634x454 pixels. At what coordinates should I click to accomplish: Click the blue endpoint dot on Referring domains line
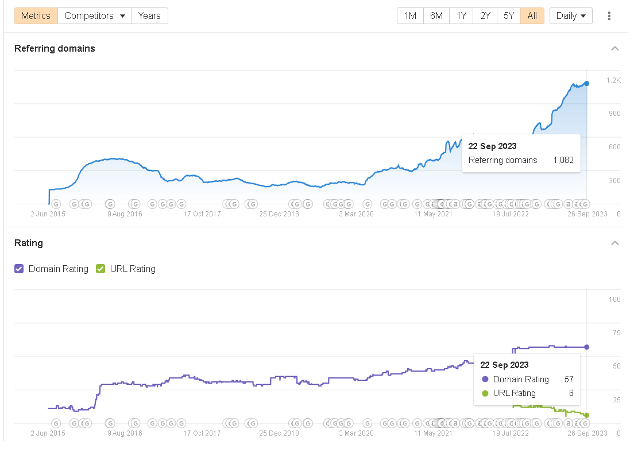[x=586, y=84]
